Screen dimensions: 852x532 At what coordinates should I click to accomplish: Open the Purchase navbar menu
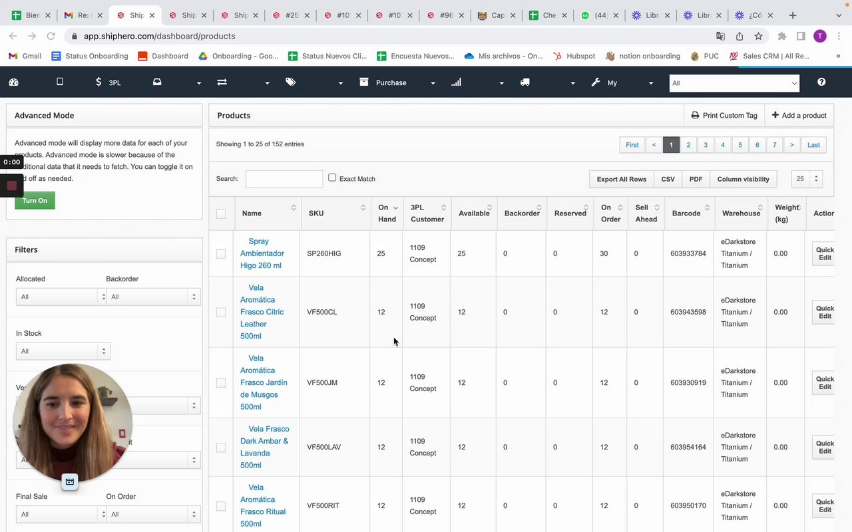click(397, 82)
